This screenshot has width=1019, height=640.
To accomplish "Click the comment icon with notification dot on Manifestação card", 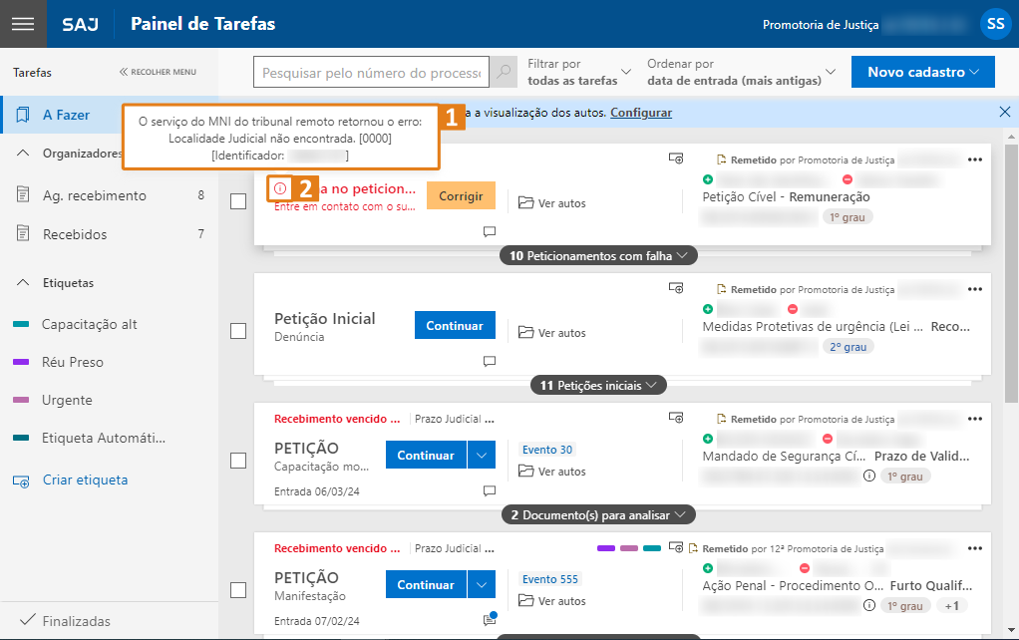I will tap(489, 618).
